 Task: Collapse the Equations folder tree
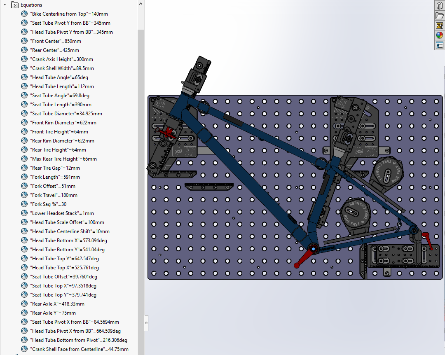click(x=5, y=5)
